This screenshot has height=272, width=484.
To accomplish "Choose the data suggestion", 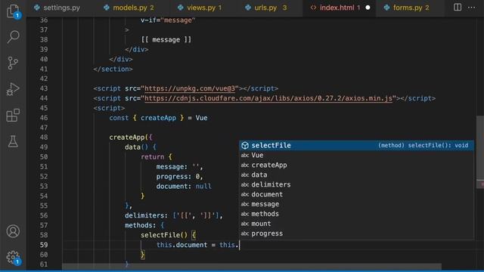I will click(x=356, y=175).
